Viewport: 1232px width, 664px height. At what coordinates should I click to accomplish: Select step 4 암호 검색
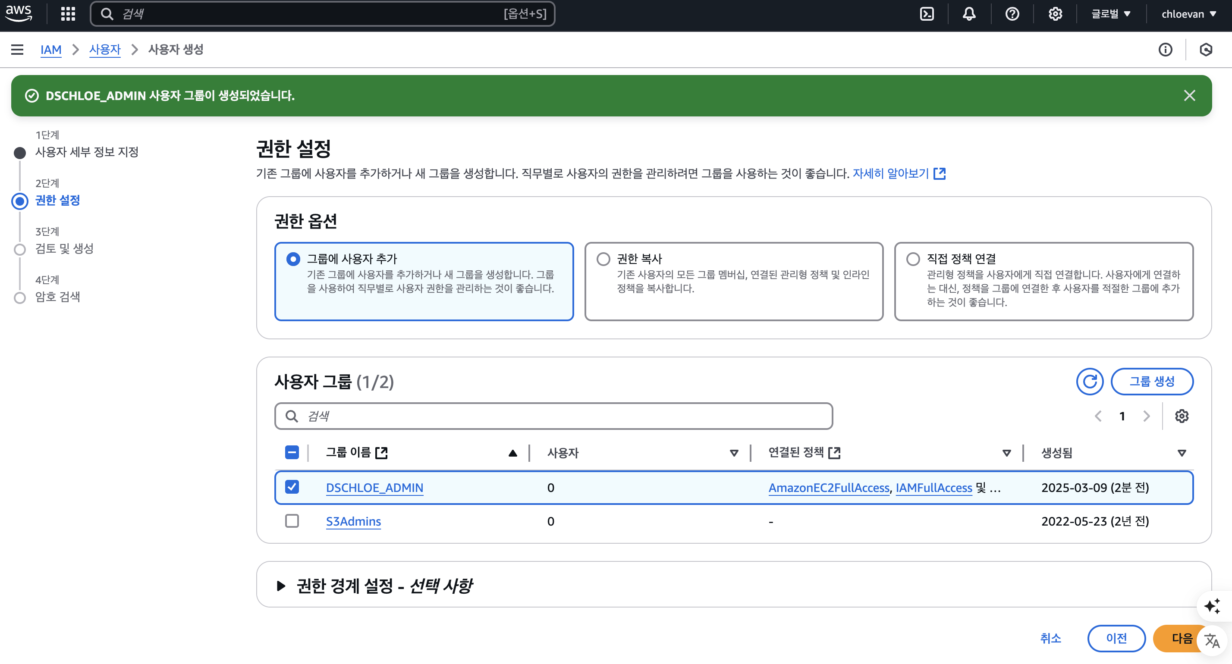[57, 297]
